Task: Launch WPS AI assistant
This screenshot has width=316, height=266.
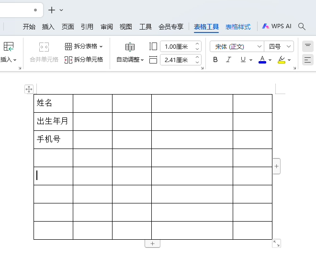Action: 277,26
